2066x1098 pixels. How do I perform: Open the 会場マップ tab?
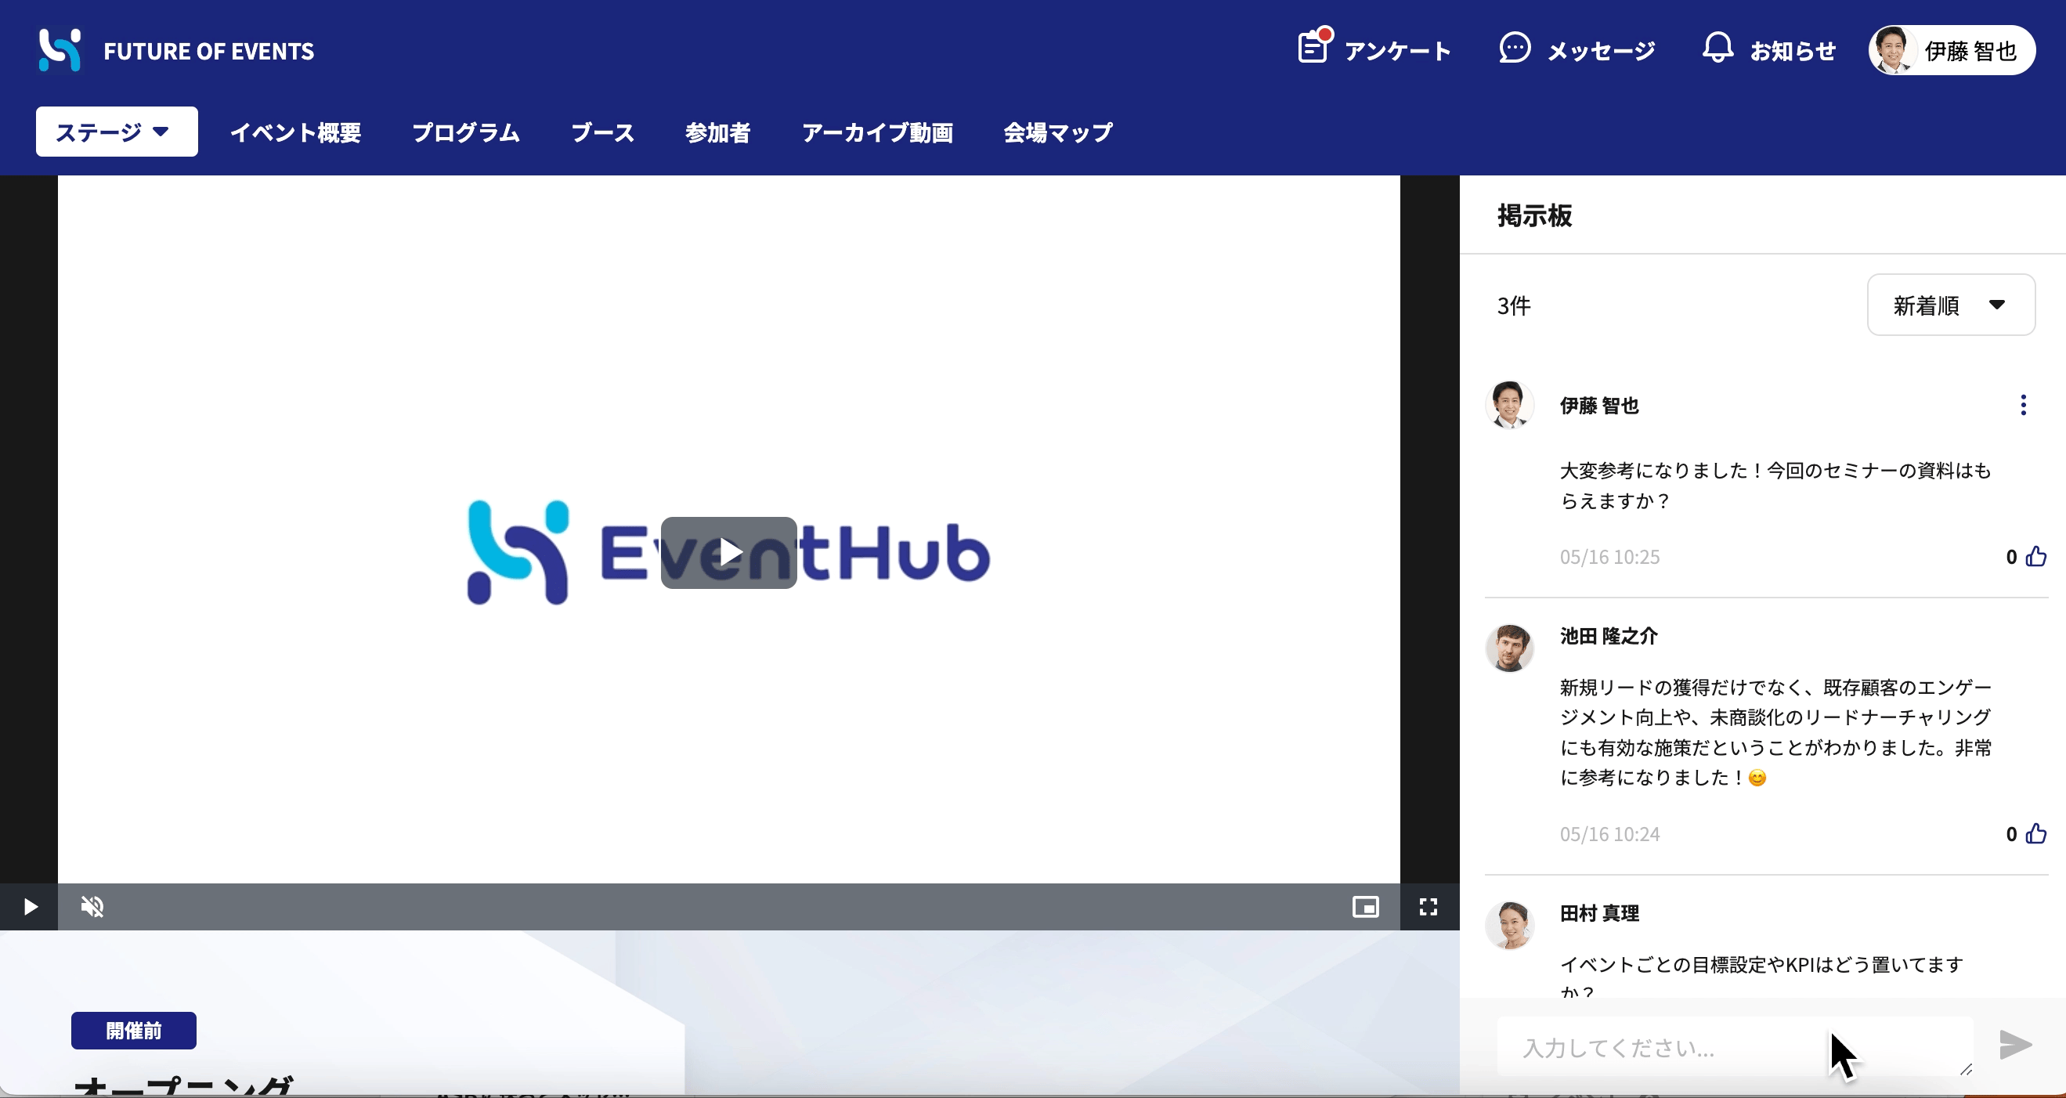click(1058, 132)
